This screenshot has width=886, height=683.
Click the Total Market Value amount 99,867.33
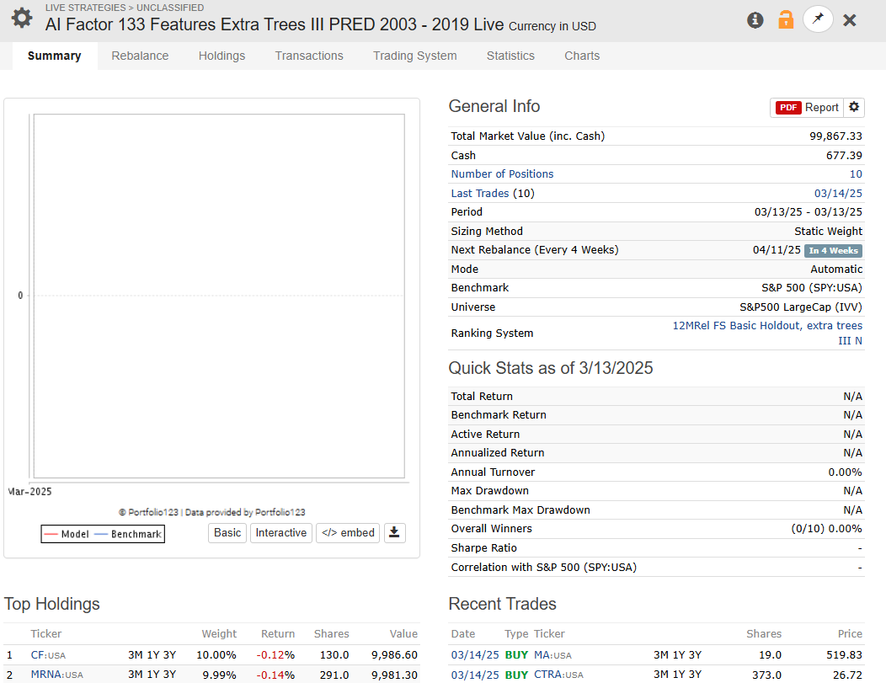tap(835, 136)
